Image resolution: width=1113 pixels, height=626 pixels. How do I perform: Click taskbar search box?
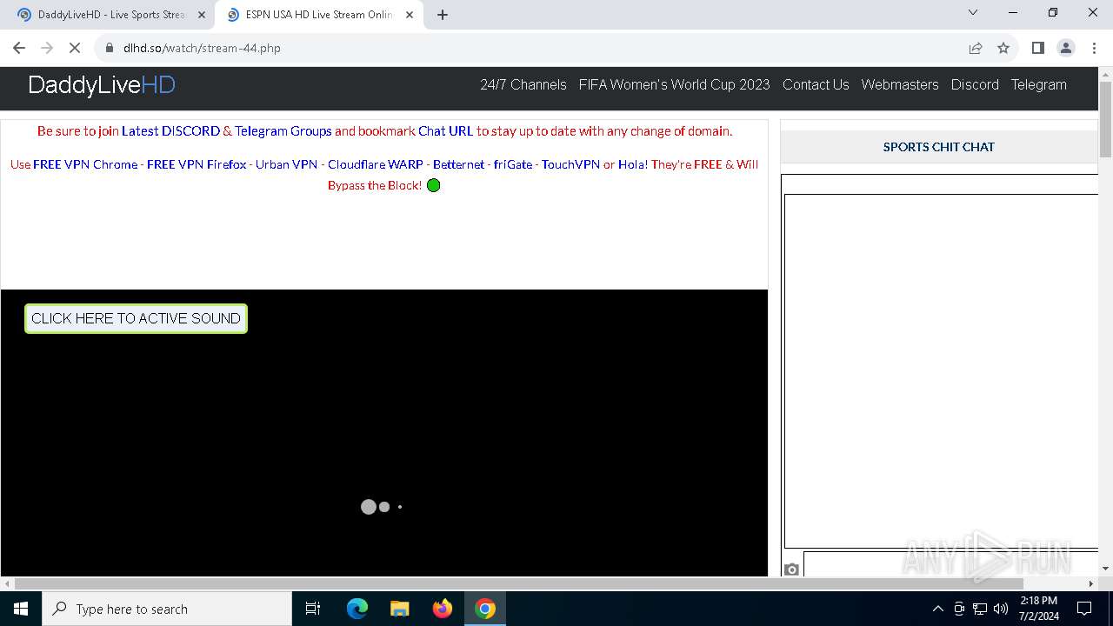click(167, 609)
